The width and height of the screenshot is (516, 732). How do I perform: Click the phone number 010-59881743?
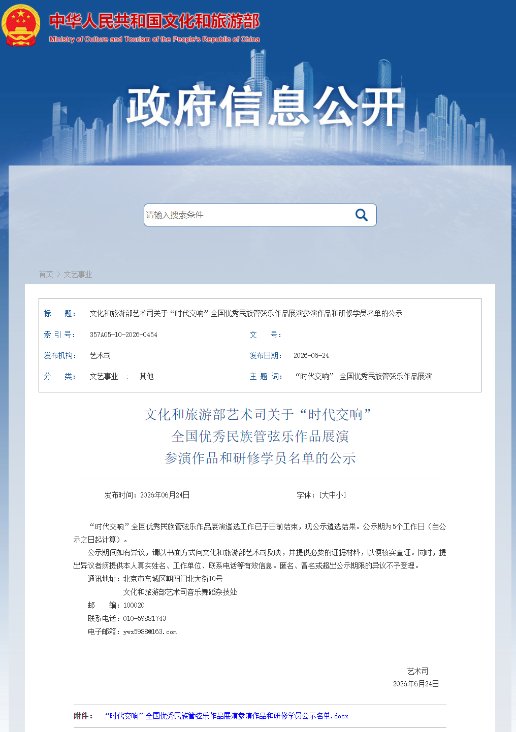point(144,618)
